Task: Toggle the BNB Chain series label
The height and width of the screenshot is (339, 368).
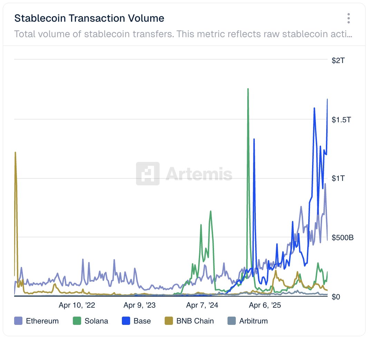Action: click(195, 321)
